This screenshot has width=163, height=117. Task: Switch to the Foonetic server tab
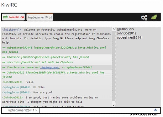coord(13,17)
